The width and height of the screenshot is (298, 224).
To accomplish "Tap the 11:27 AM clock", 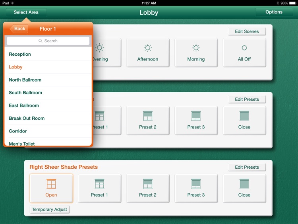I will (149, 3).
